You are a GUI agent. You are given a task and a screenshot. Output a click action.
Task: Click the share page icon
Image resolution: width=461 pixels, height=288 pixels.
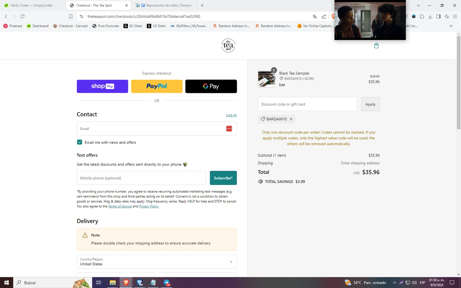[x=324, y=16]
